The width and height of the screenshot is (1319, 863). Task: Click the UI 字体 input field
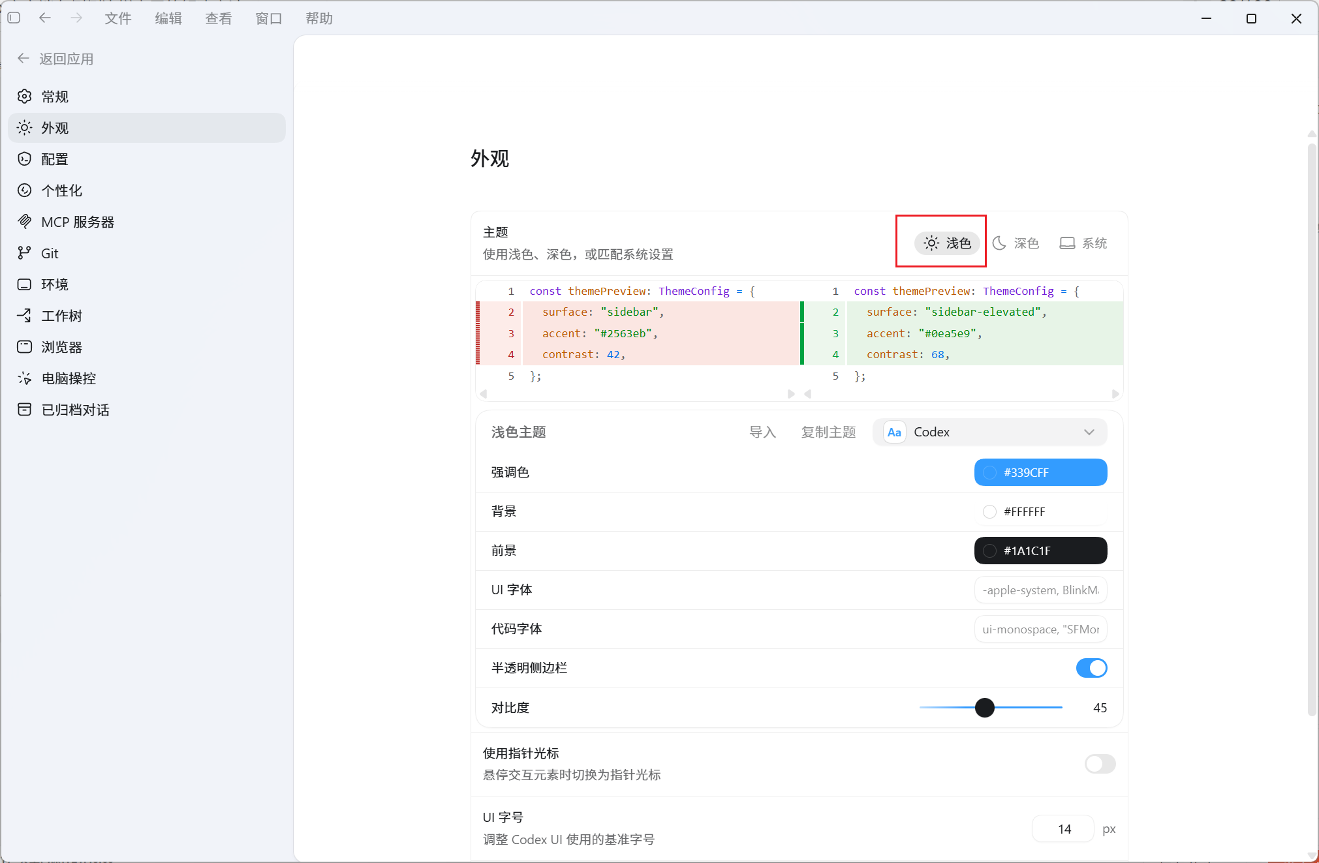click(x=1040, y=590)
